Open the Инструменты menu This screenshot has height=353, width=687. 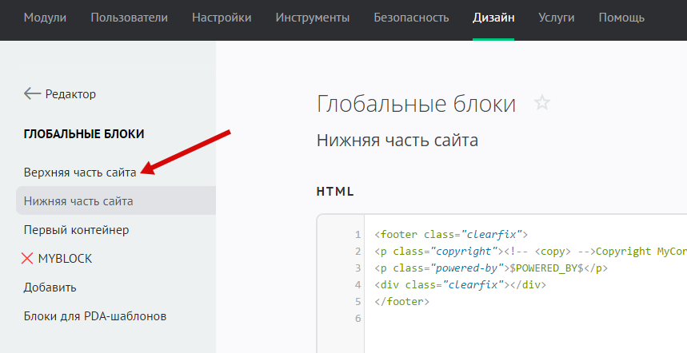pos(313,18)
